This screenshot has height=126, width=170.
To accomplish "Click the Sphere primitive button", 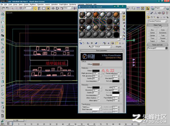I will (152, 33).
